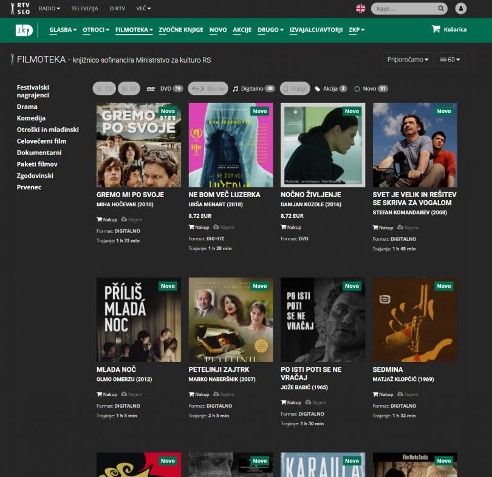
Task: Click cart icon under Po isti poti se ne vračaj
Action: (283, 402)
